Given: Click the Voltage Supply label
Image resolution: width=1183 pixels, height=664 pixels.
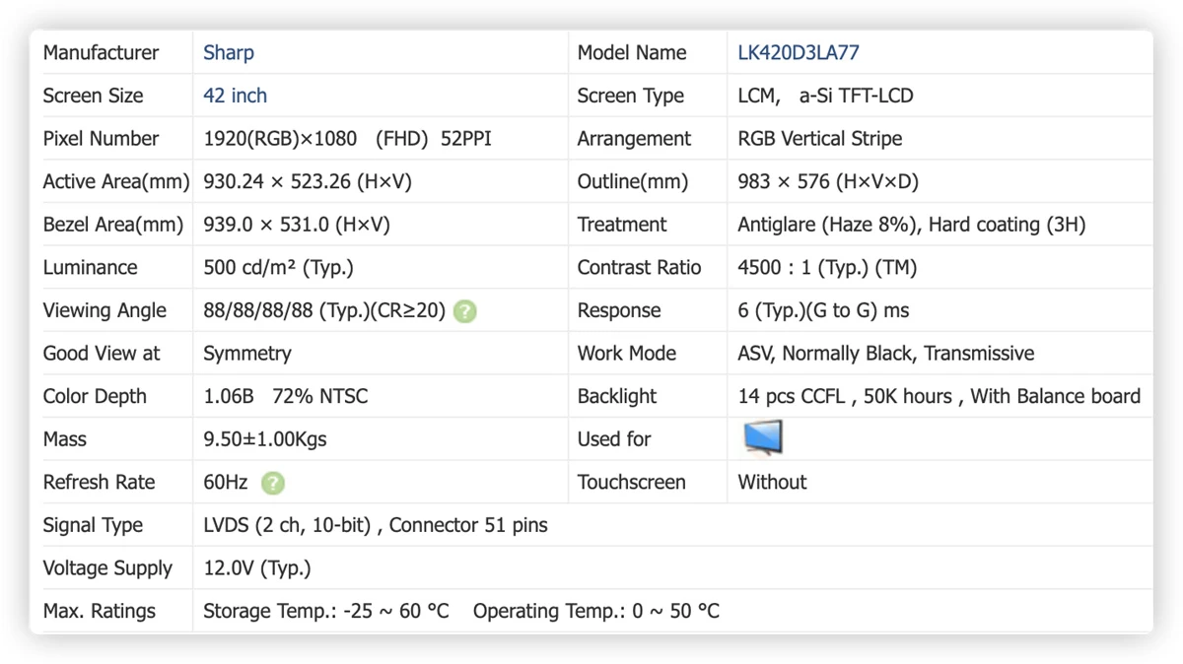Looking at the screenshot, I should point(107,568).
